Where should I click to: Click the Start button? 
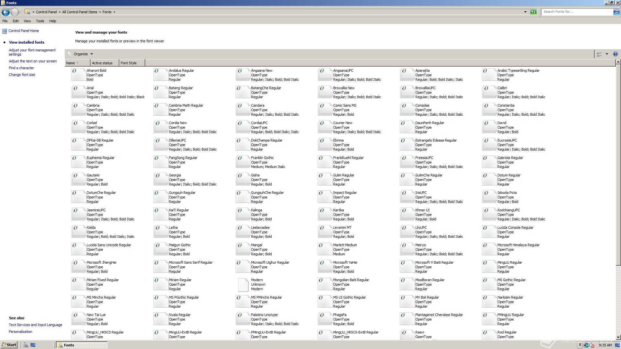coord(9,345)
